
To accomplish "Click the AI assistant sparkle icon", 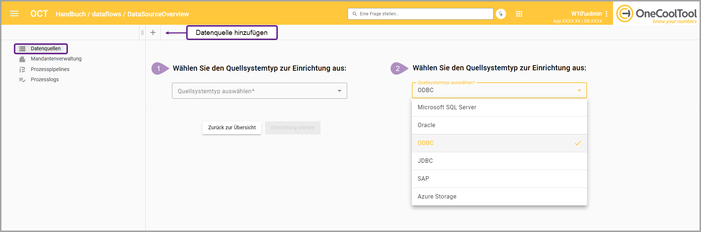I will pos(501,14).
